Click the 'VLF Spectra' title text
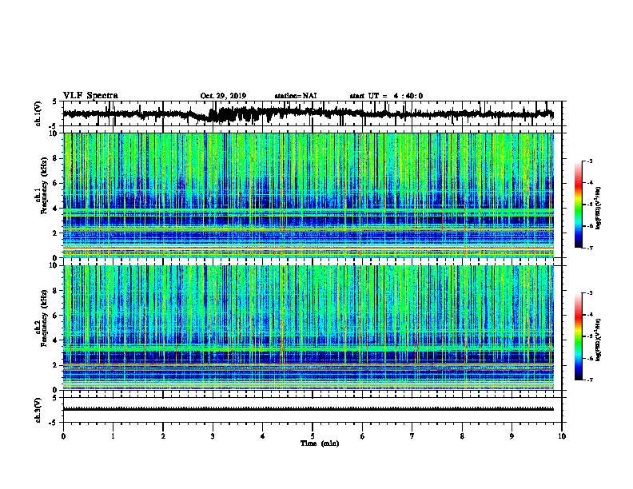Viewport: 633px width, 489px height. (90, 96)
